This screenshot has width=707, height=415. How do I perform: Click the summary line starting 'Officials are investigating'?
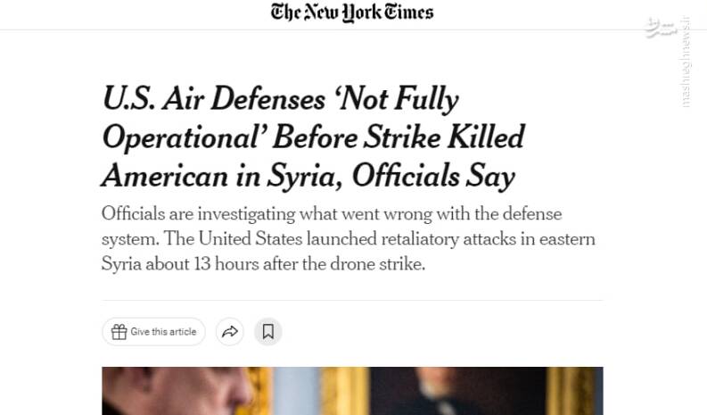pos(332,214)
